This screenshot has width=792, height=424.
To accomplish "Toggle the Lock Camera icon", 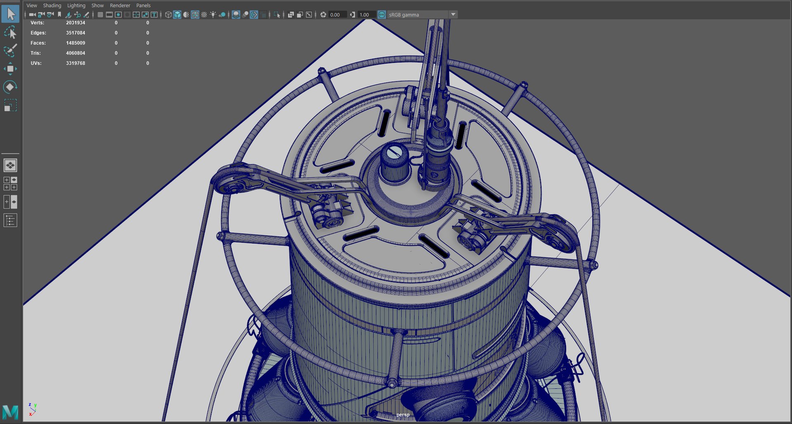I will [x=41, y=14].
